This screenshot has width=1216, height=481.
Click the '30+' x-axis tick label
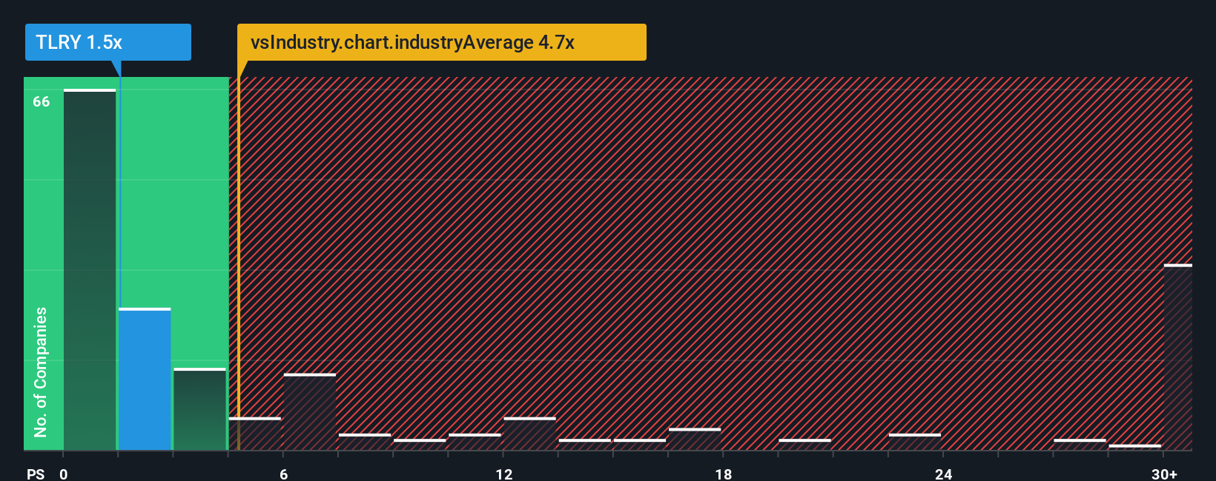pos(1164,474)
